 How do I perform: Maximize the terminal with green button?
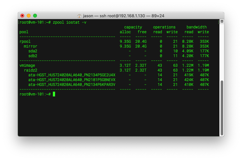point(35,16)
